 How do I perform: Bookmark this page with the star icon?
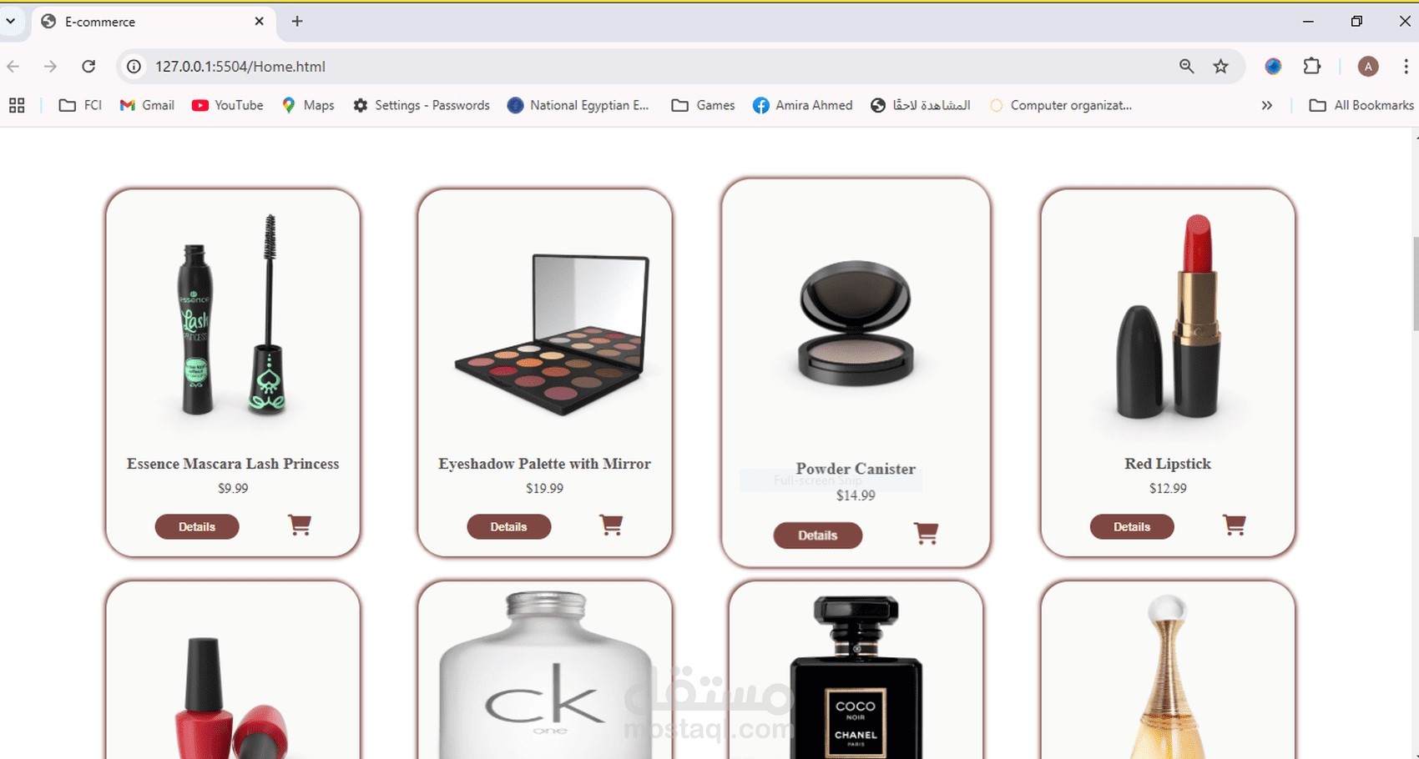pyautogui.click(x=1220, y=66)
